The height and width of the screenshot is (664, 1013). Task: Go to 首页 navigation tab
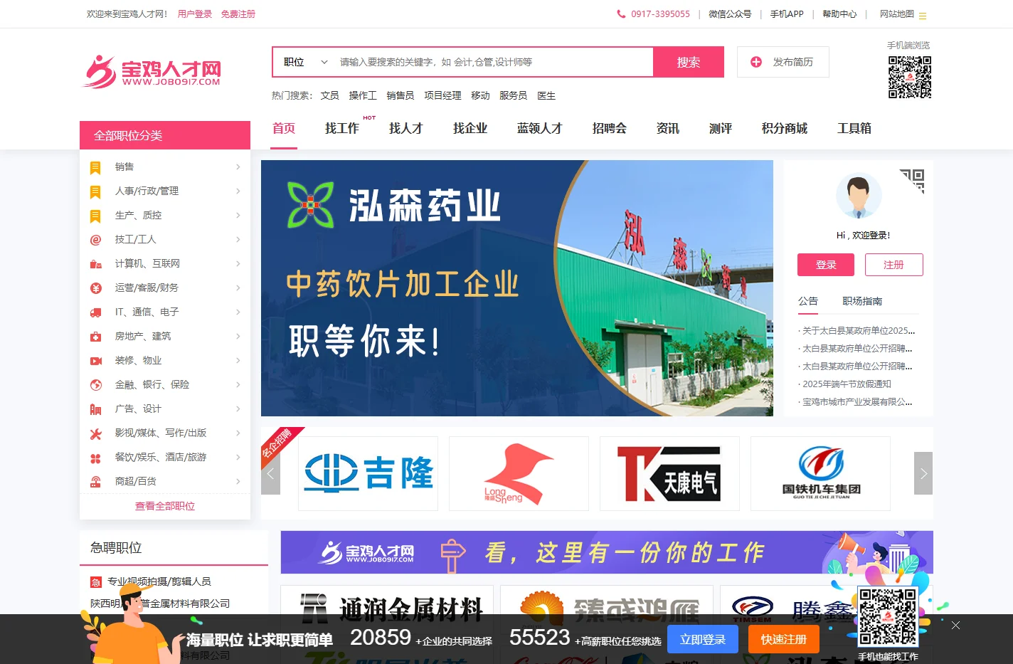(284, 128)
